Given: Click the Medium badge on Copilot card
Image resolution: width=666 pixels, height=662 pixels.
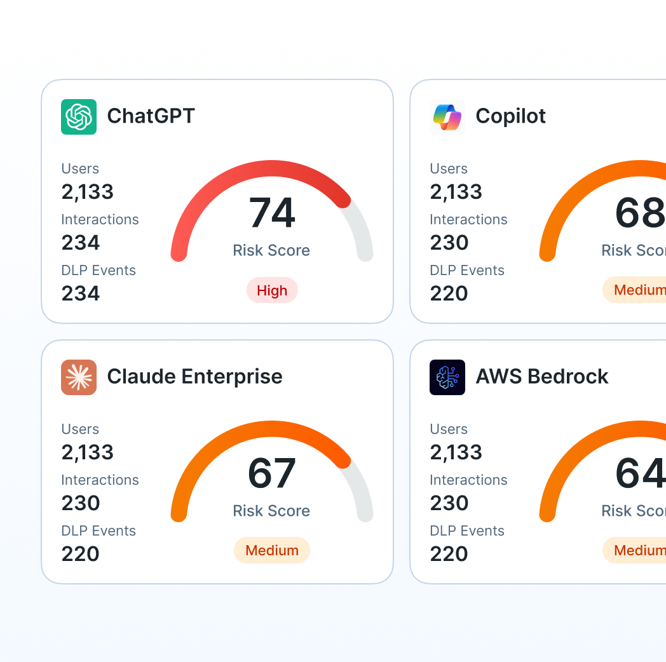Looking at the screenshot, I should (x=635, y=290).
